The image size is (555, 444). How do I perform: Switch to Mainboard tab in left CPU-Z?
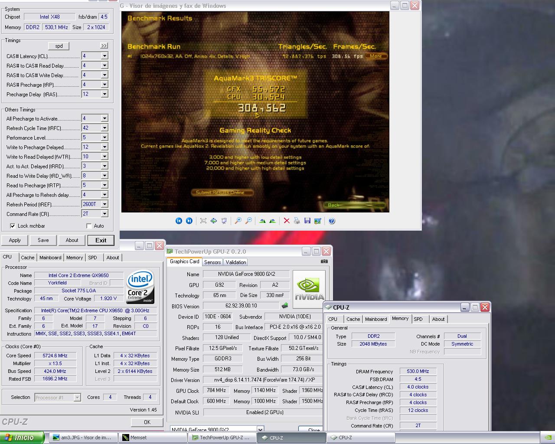(x=50, y=258)
